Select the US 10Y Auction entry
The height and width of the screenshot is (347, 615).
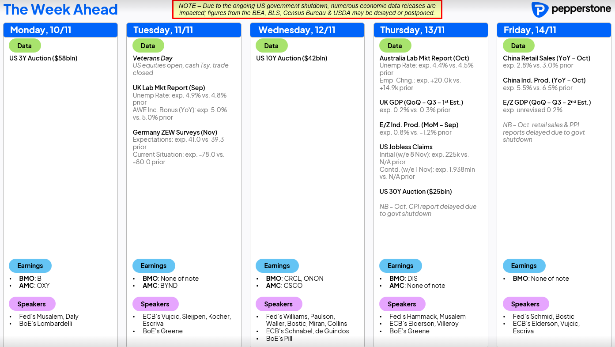pyautogui.click(x=291, y=58)
